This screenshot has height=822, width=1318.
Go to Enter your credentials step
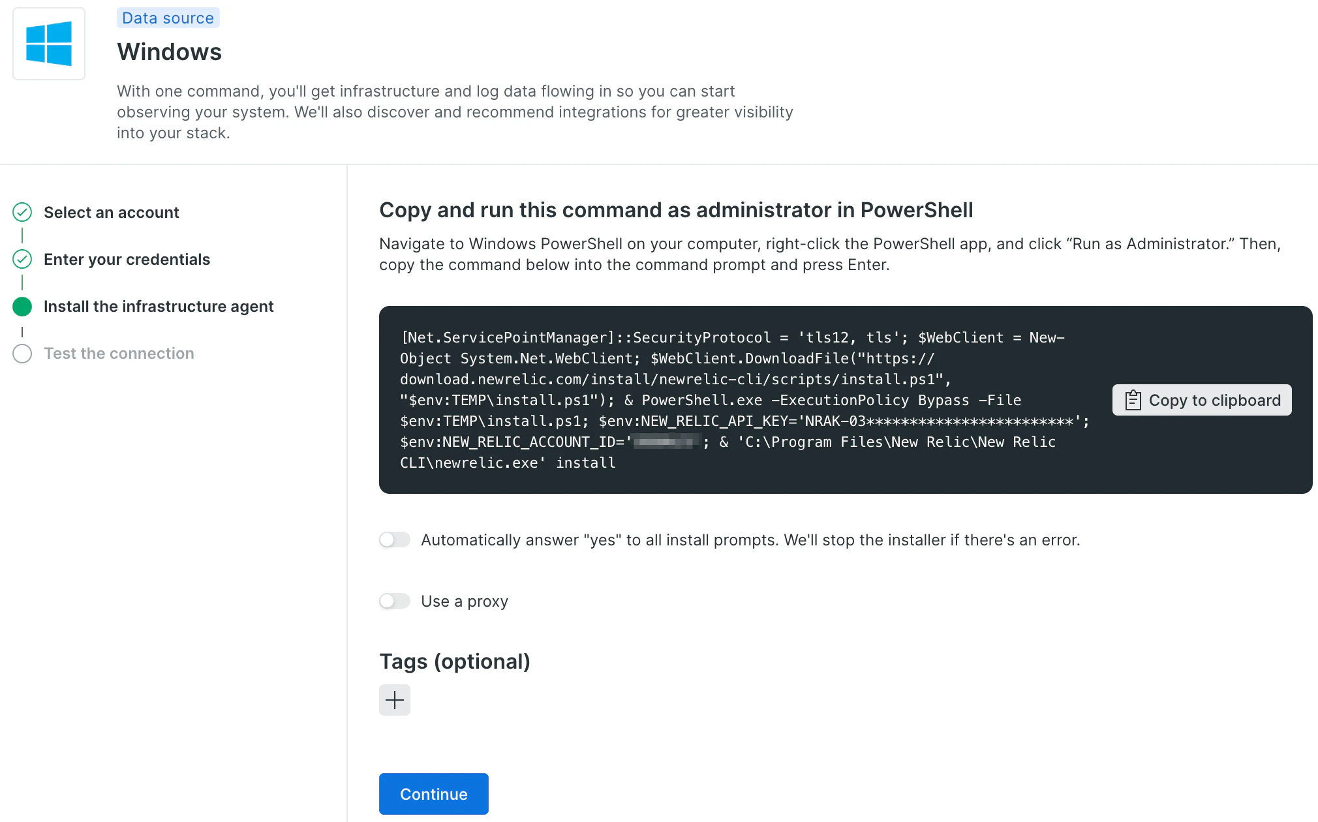pos(127,259)
